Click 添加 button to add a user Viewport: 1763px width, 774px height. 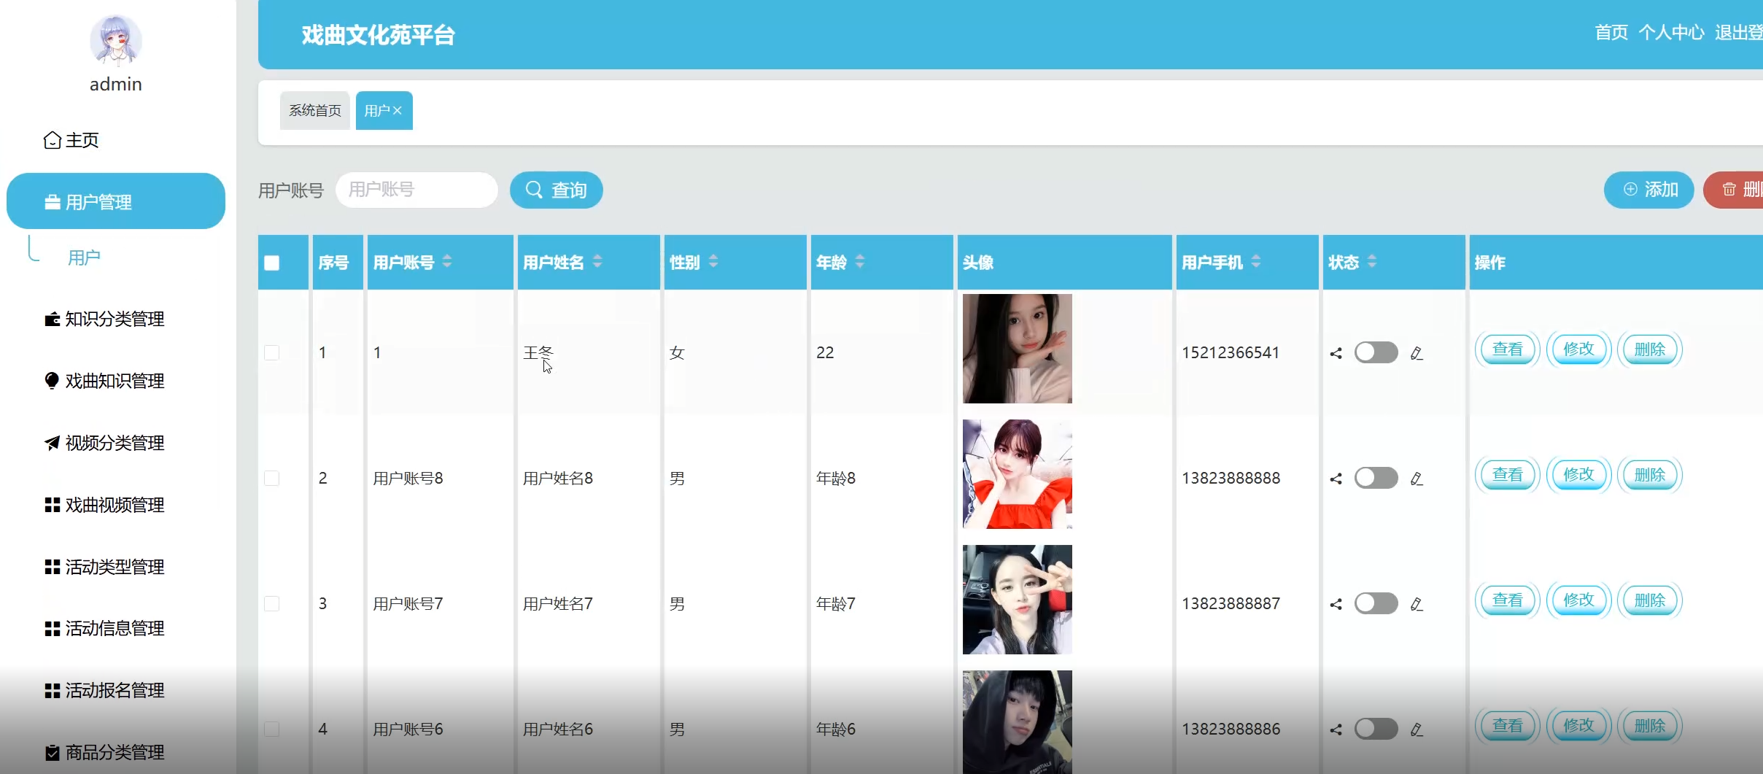[x=1648, y=190]
